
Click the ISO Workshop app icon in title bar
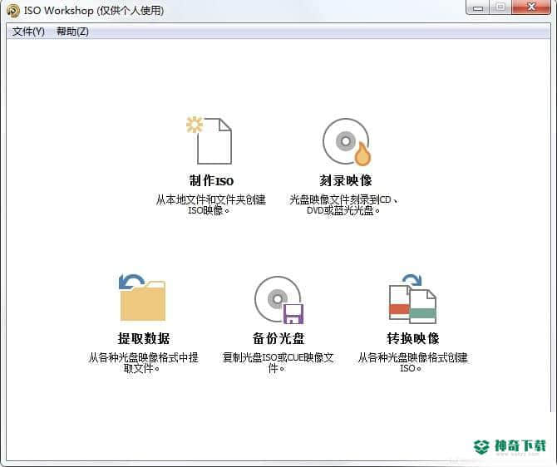click(x=13, y=11)
